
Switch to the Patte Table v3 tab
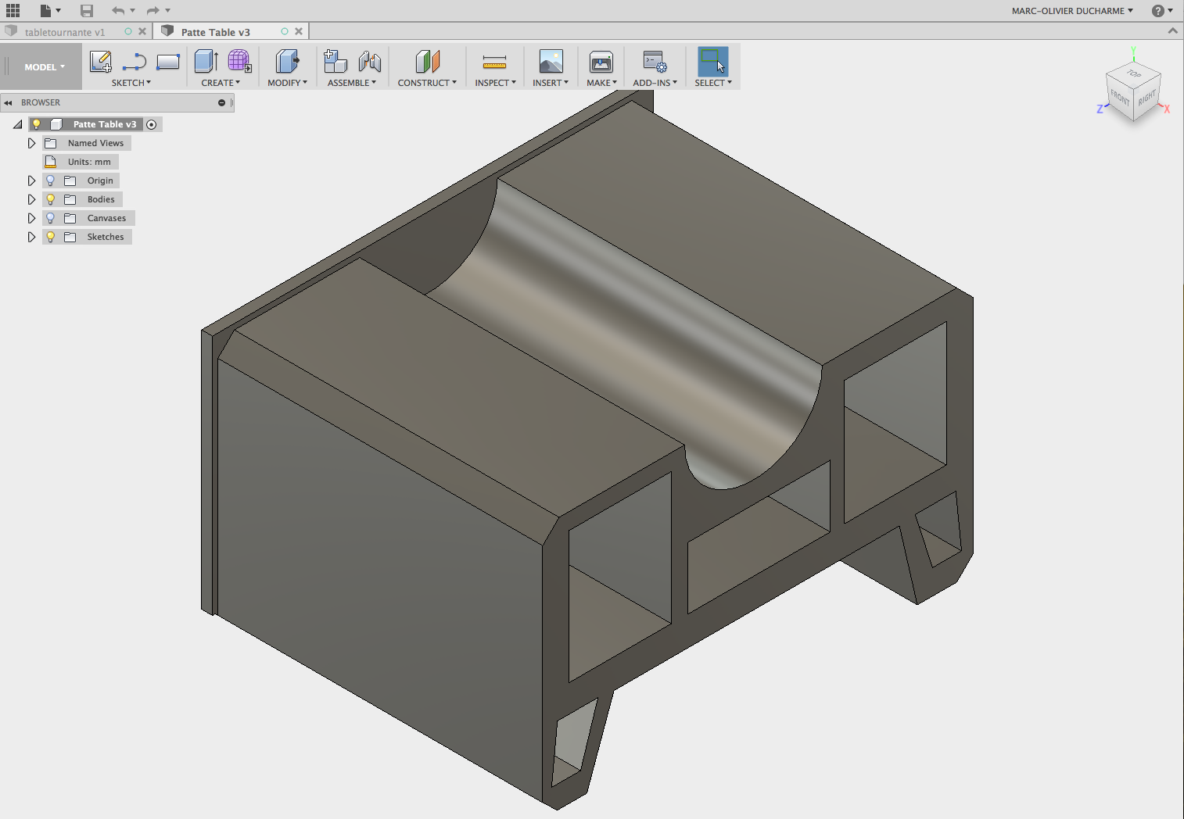tap(216, 32)
